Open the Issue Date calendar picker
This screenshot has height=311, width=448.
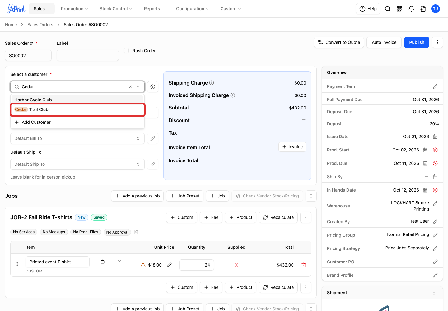click(435, 137)
